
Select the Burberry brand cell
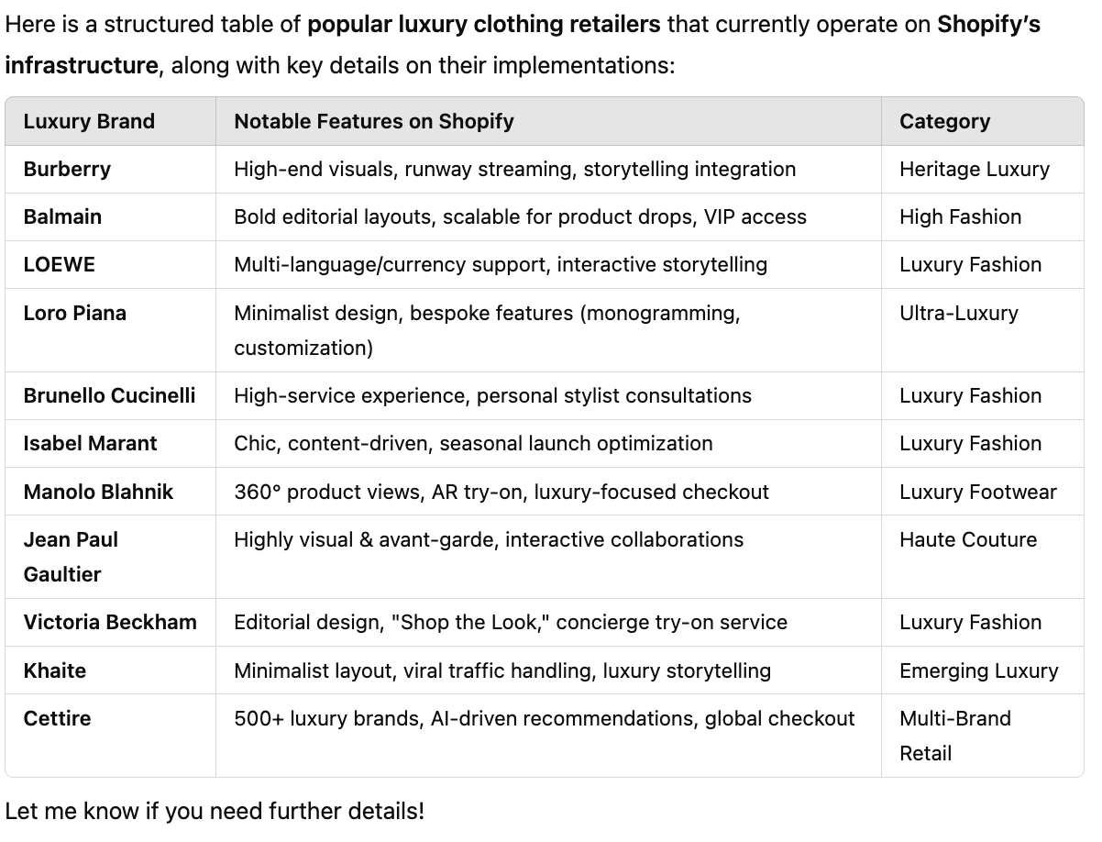coord(67,169)
